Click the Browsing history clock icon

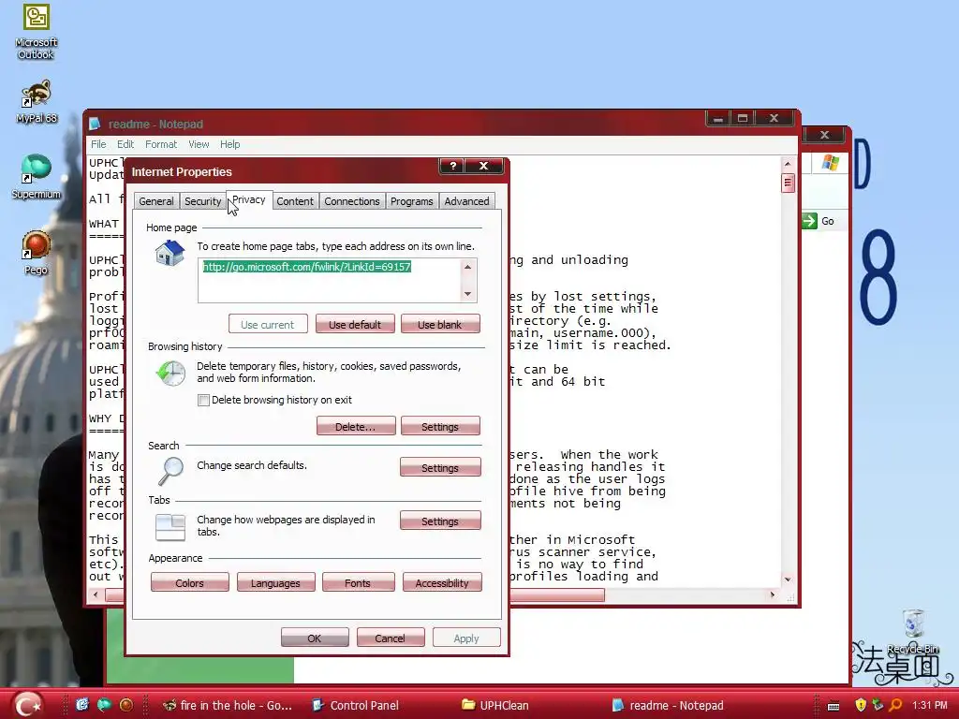(170, 373)
